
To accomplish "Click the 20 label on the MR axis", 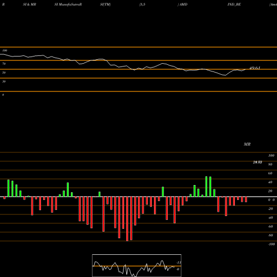I will 270,191.
